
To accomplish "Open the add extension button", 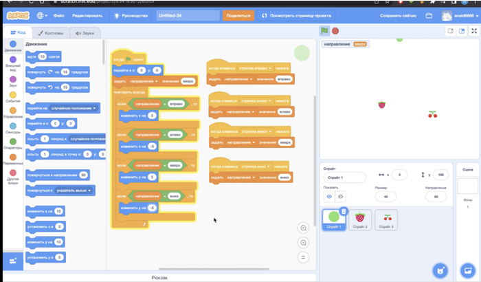I will click(11, 261).
